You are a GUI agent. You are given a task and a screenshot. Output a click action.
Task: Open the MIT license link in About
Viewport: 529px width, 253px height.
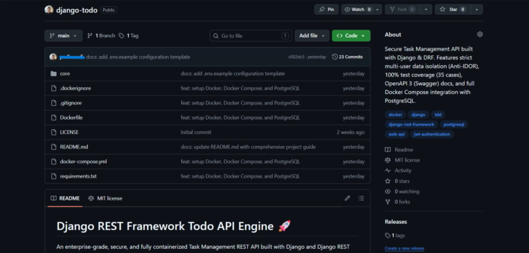point(402,160)
